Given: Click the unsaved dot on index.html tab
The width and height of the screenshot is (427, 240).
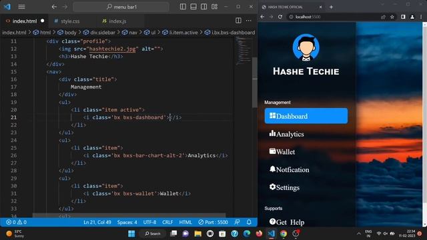Looking at the screenshot, I should (43, 21).
